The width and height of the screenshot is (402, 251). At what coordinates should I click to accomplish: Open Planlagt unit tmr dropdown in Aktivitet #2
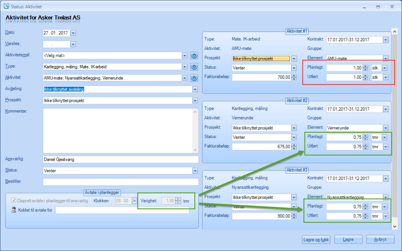coord(384,137)
